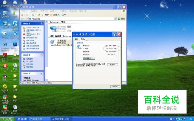194x121 pixels.
Task: Open the 文件 menu in 网络连接 window
Action: point(24,11)
